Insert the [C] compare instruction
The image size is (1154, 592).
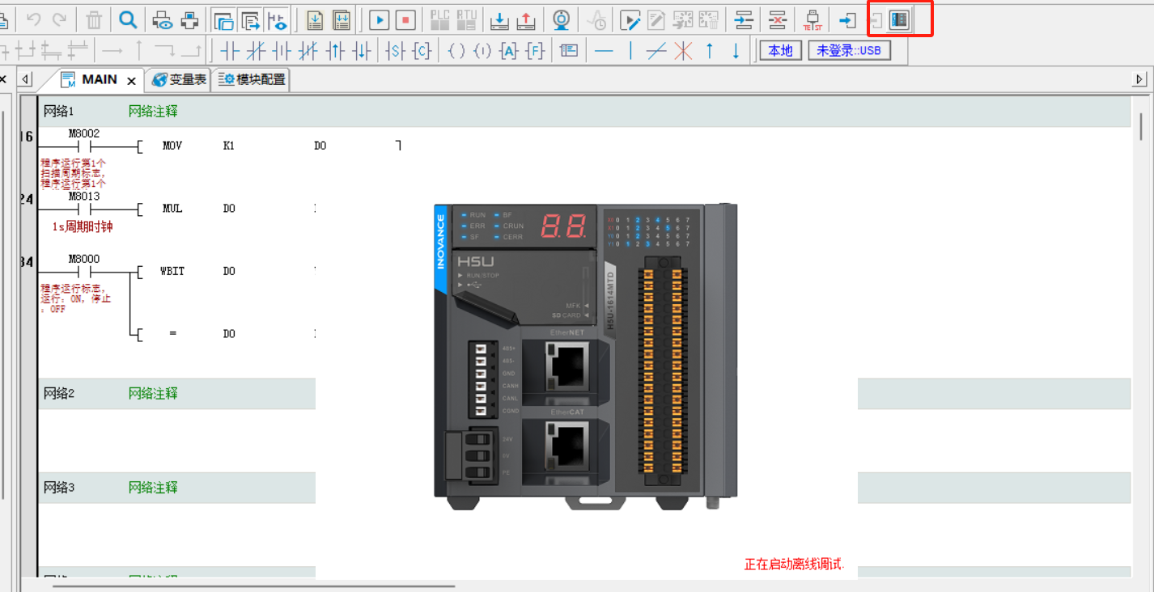tap(422, 51)
